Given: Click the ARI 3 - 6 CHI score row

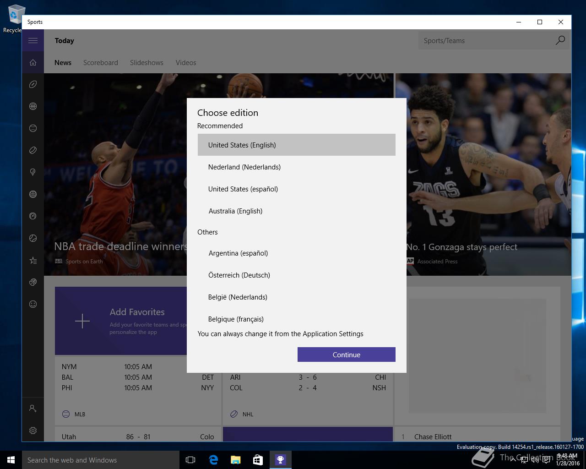Looking at the screenshot, I should (308, 377).
